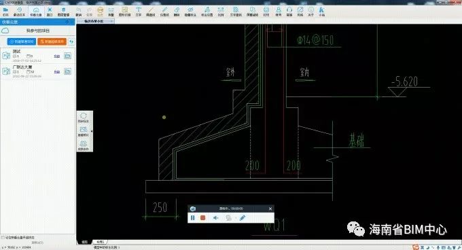Select the 画直线 draw line tool
Viewport: 462px width, 250px height.
pos(150,12)
